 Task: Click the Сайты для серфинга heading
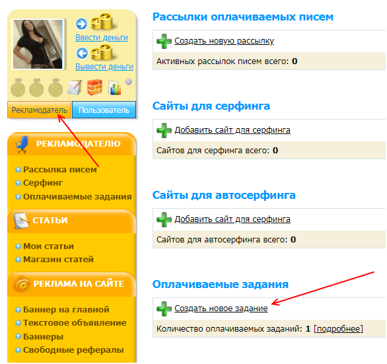click(211, 106)
